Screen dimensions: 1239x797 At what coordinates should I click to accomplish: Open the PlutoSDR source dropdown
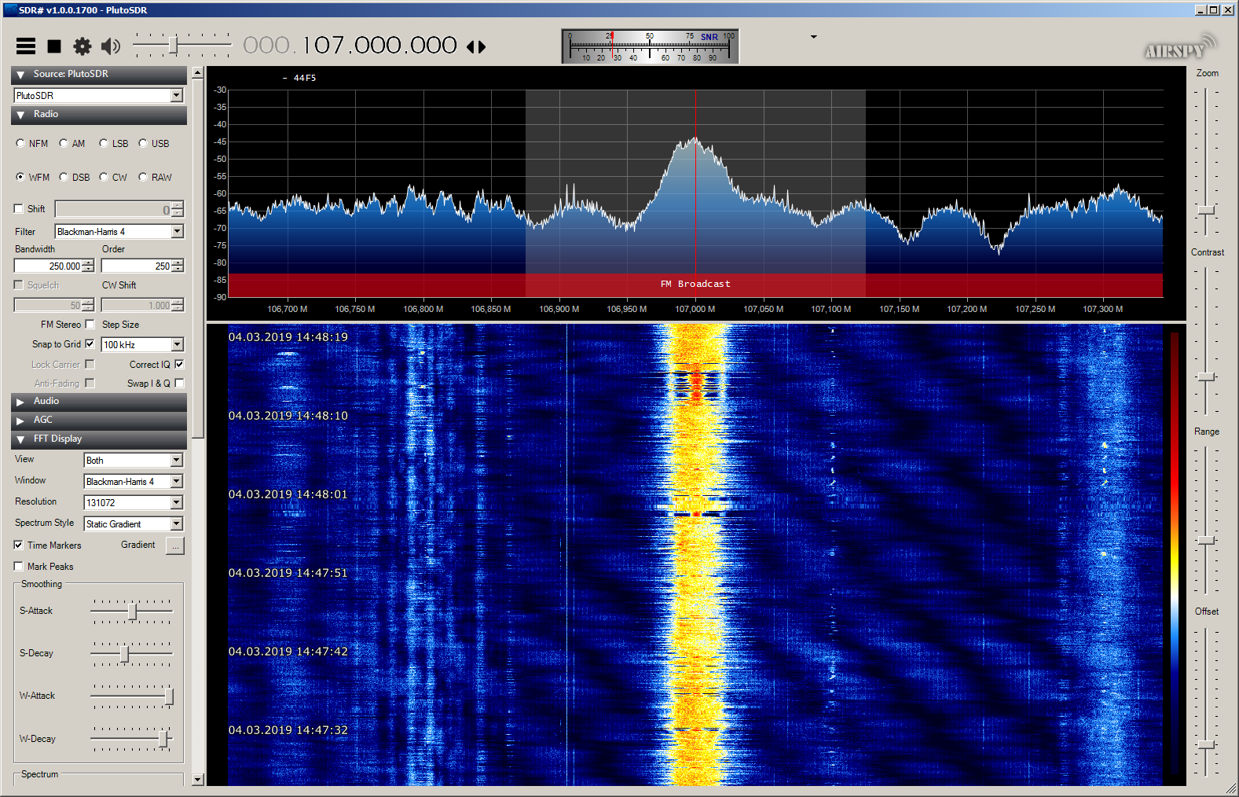pos(177,96)
